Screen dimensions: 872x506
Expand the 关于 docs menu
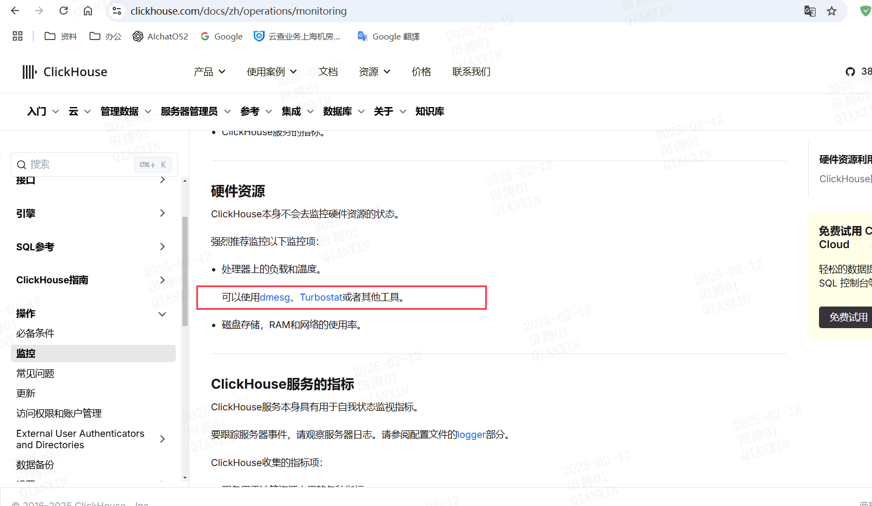[389, 111]
